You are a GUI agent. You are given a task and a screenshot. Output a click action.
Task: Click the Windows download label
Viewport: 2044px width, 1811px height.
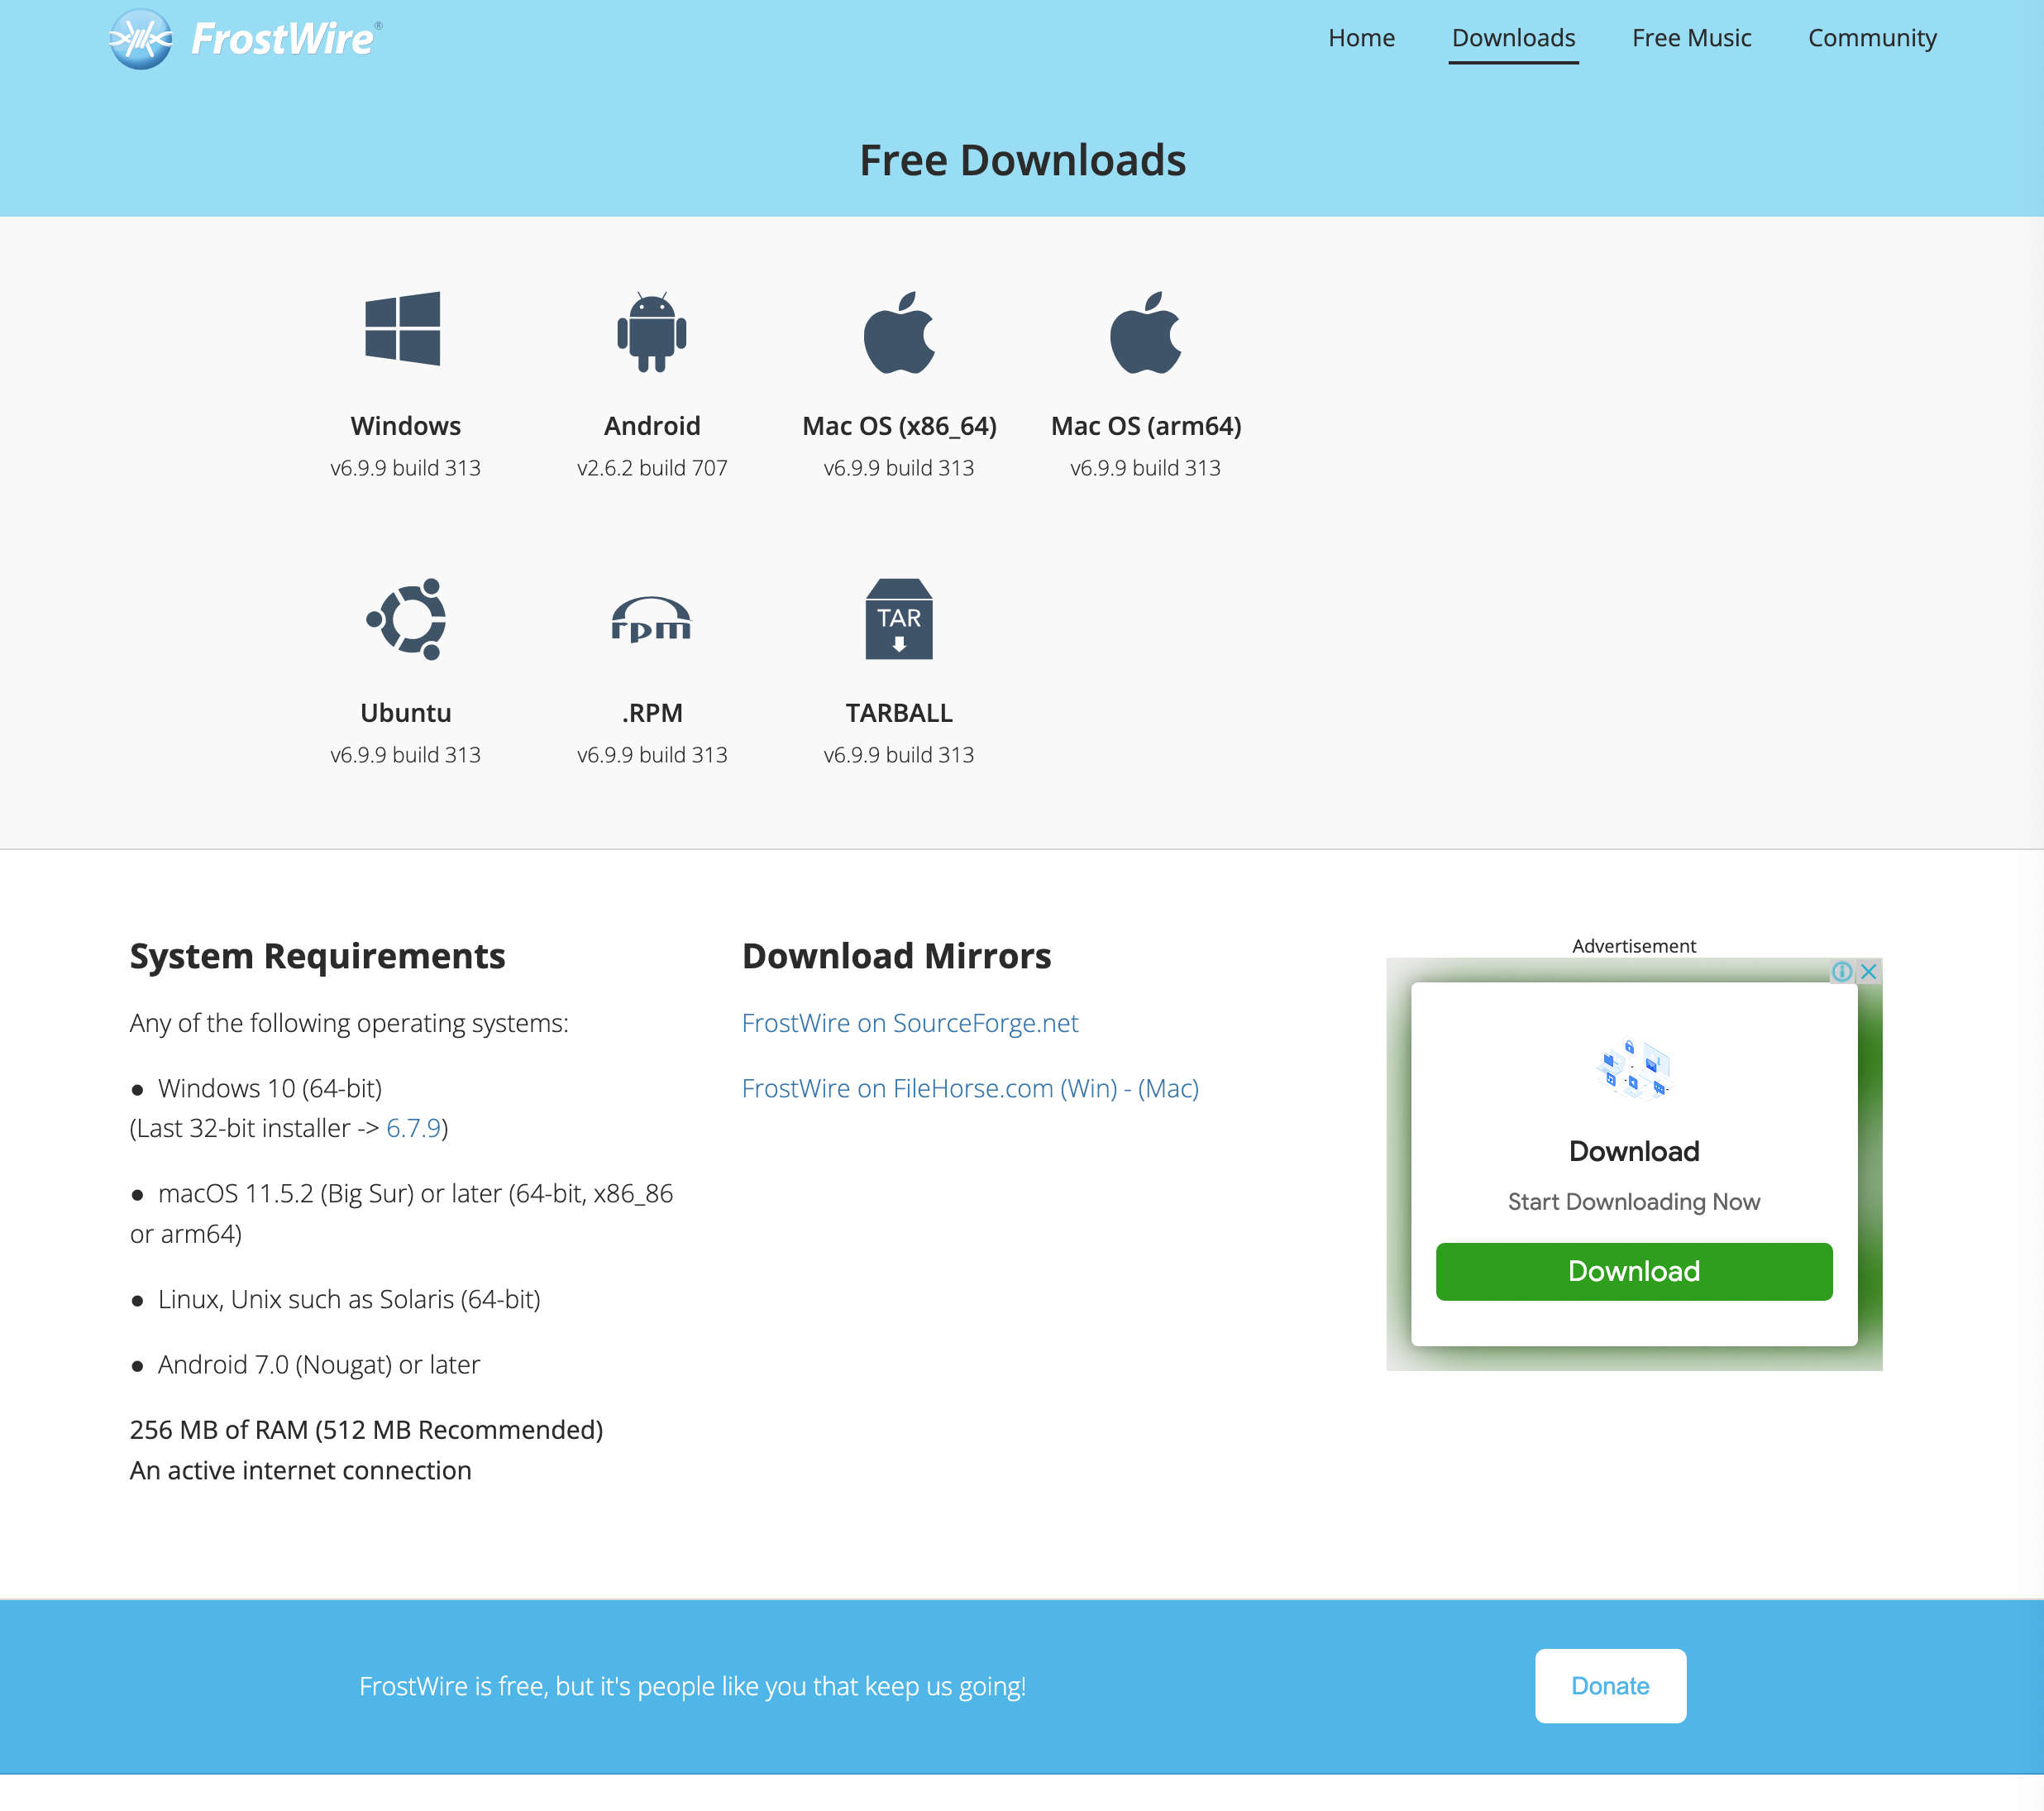coord(406,426)
